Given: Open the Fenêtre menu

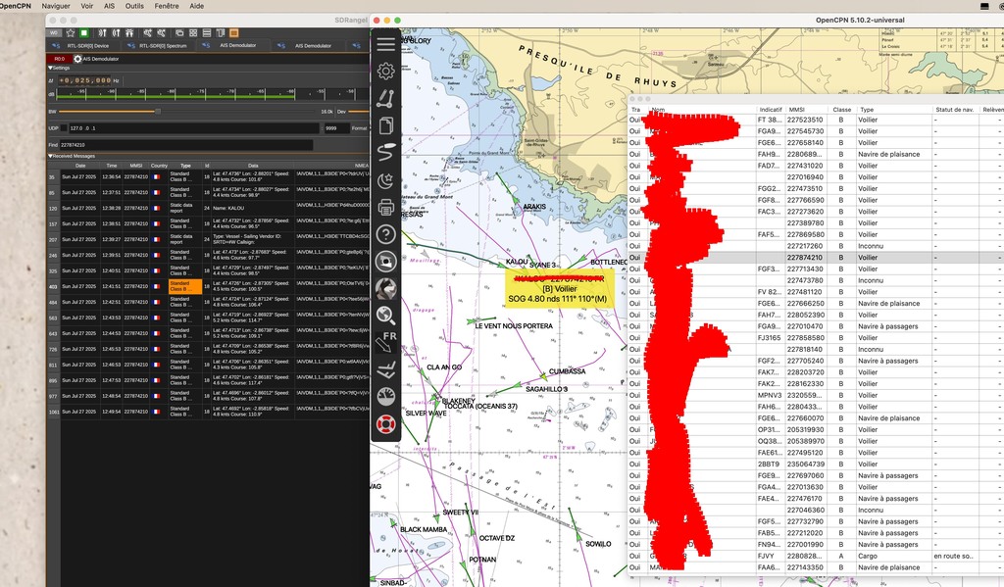Looking at the screenshot, I should tap(167, 6).
